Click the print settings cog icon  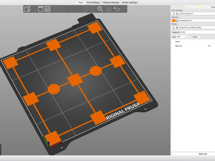174,14
